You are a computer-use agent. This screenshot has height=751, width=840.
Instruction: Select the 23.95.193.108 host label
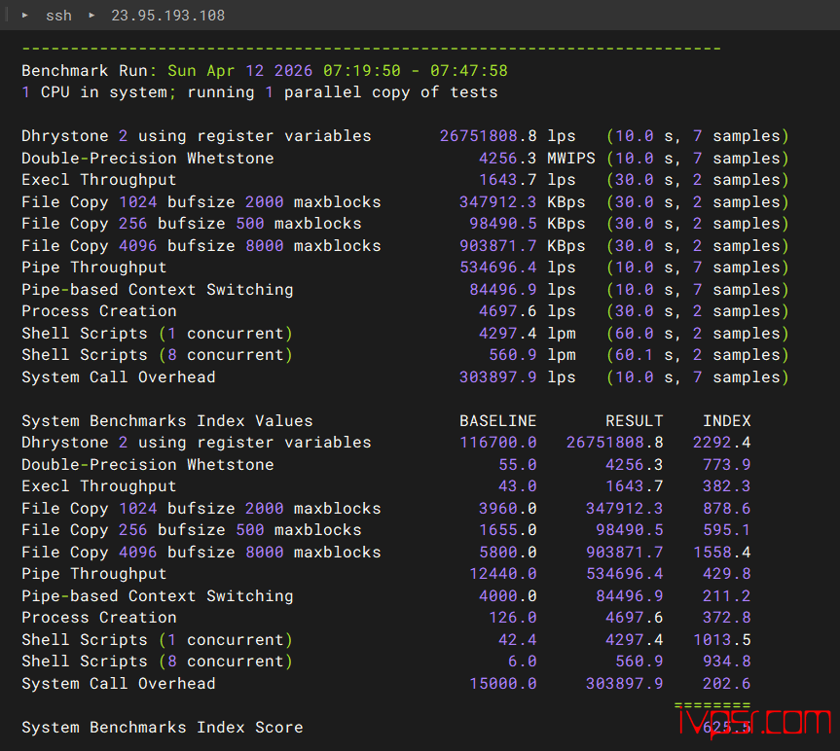click(167, 16)
